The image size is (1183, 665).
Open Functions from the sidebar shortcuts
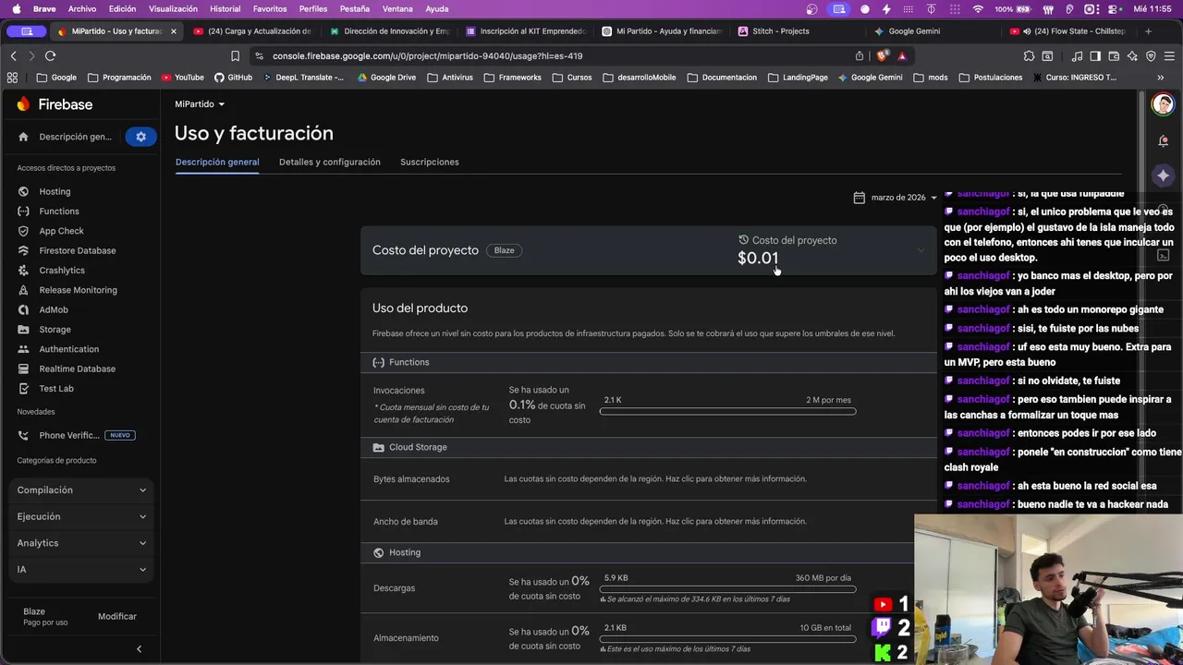(x=58, y=211)
